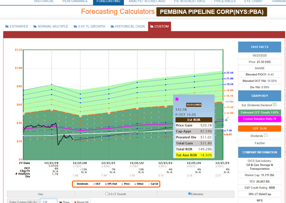This screenshot has width=286, height=203.
Task: Toggle the Price series in chart legend
Action: (x=126, y=184)
